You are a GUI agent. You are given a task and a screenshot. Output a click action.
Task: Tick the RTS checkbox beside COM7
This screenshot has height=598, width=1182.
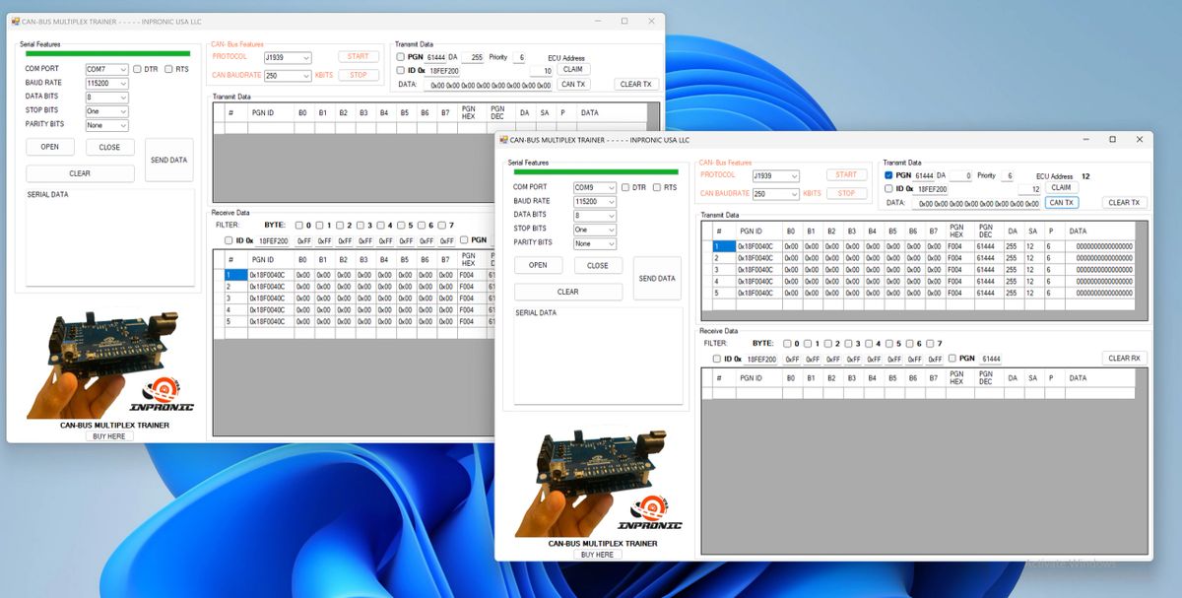[169, 69]
